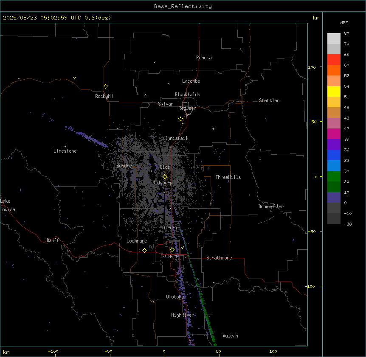Click the RedDeer city label
The height and width of the screenshot is (357, 366).
pyautogui.click(x=187, y=108)
